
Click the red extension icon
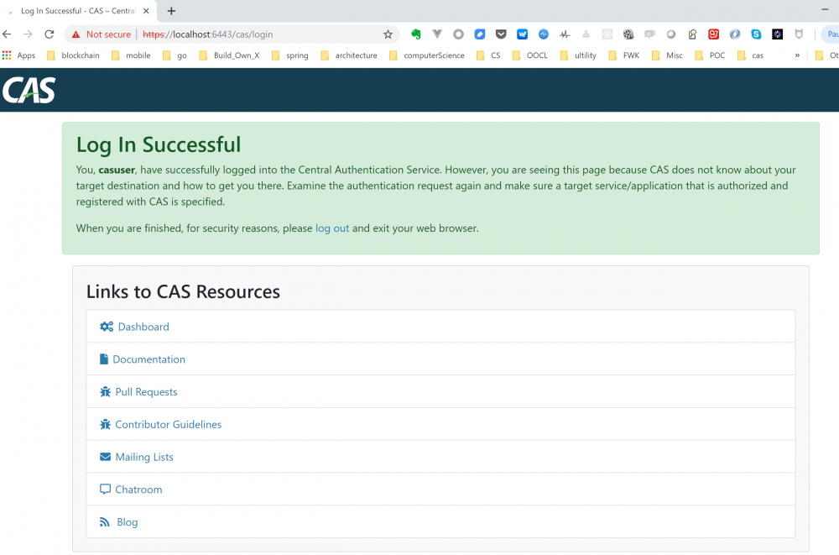pos(713,34)
